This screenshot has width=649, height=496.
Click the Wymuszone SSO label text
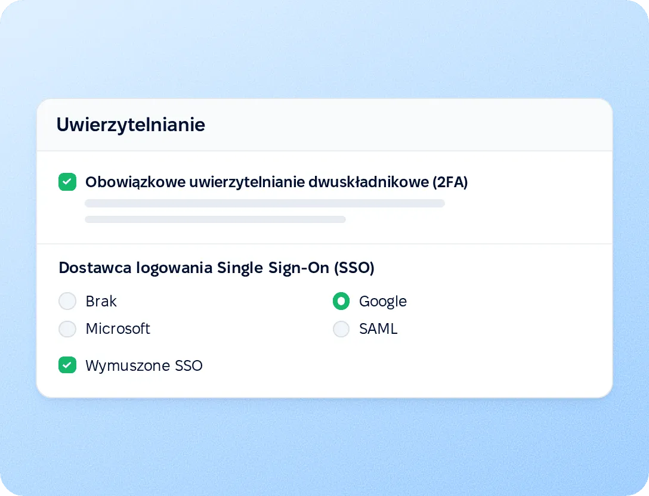pos(144,365)
